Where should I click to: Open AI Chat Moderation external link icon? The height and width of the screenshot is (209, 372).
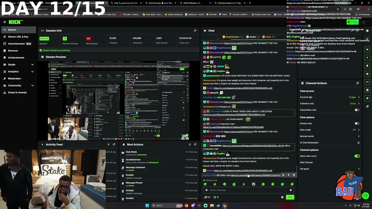tap(358, 143)
